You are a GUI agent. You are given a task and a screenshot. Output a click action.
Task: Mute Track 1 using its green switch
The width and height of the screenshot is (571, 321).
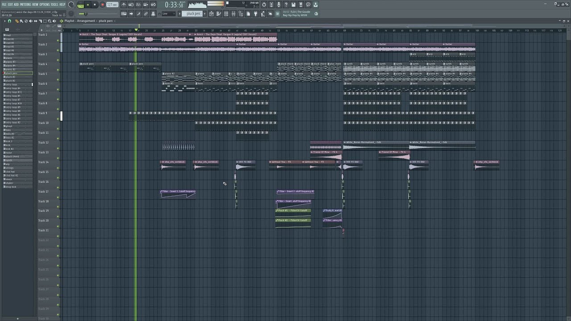point(58,41)
